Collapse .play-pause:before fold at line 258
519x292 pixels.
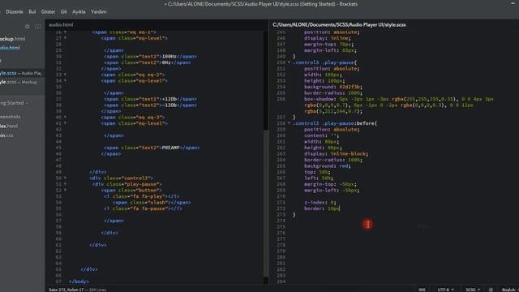click(x=289, y=123)
